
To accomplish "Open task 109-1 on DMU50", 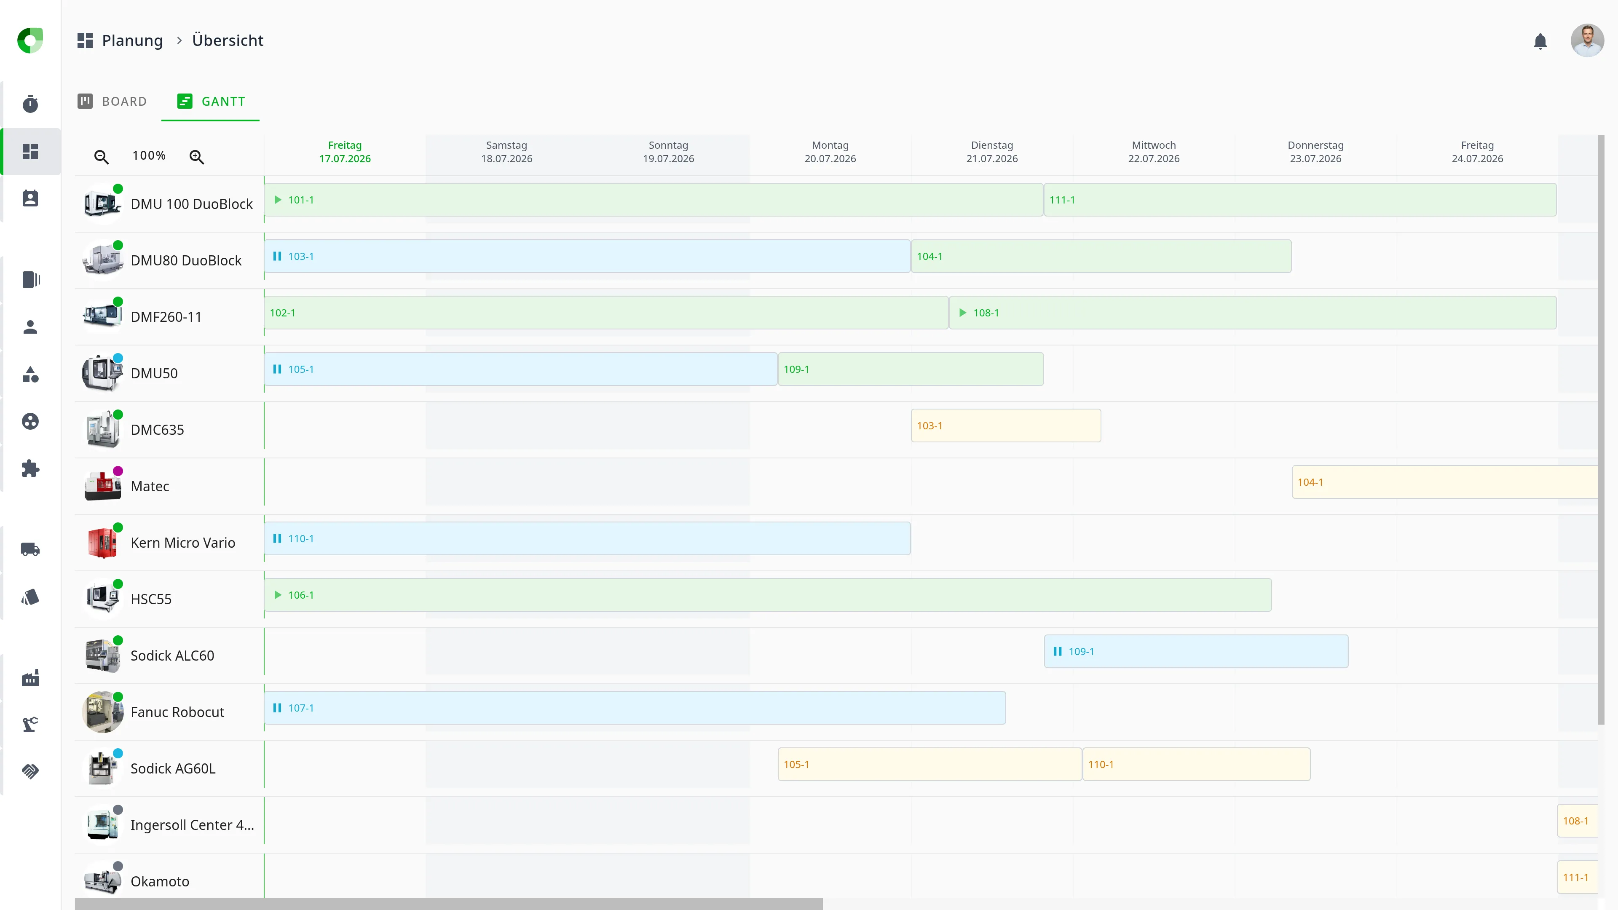I will coord(911,369).
